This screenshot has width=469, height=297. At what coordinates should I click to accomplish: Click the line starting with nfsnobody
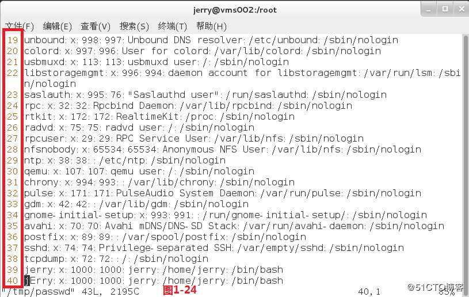point(223,149)
